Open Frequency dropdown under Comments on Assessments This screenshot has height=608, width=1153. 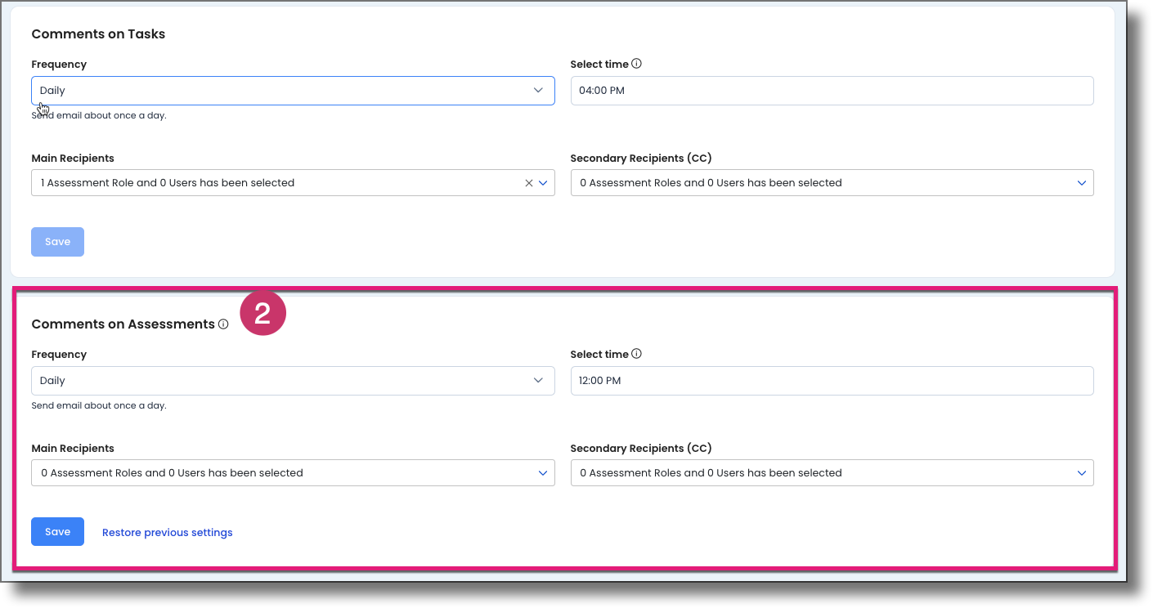pyautogui.click(x=293, y=381)
